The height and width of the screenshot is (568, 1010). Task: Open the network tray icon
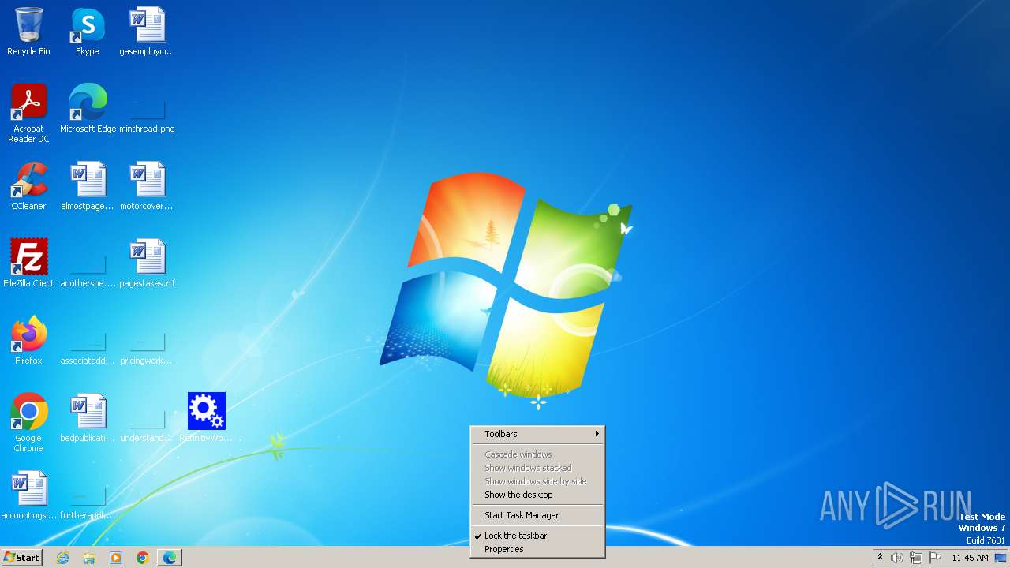916,558
